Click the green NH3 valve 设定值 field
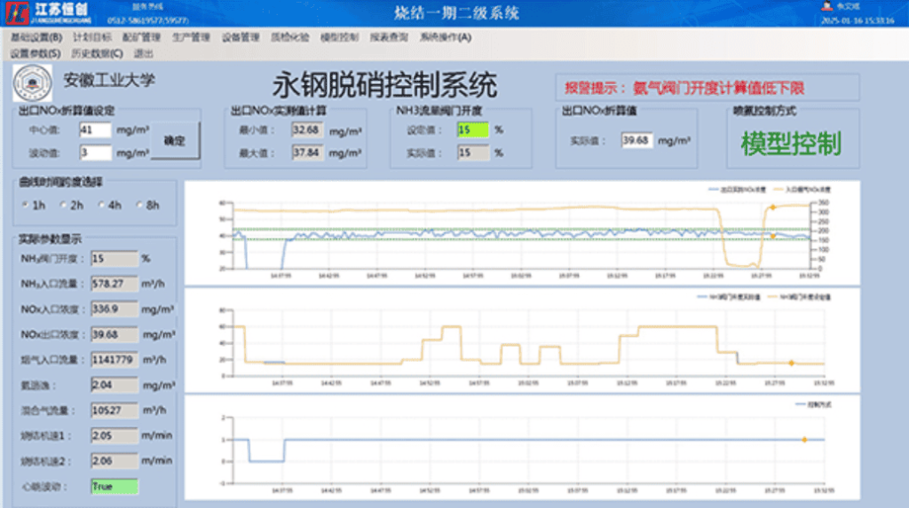Image resolution: width=909 pixels, height=508 pixels. 472,129
